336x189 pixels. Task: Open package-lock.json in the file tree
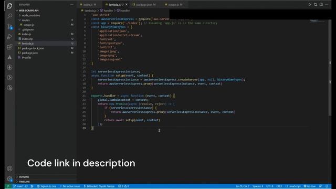point(33,48)
